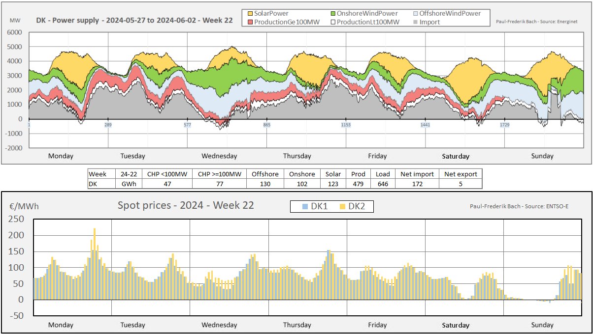Select the CHP >=100MW column header

coord(219,174)
